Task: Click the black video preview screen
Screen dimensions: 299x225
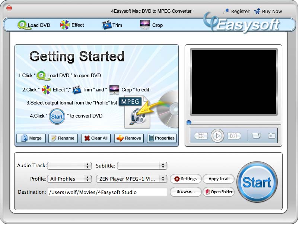Action: pos(234,82)
